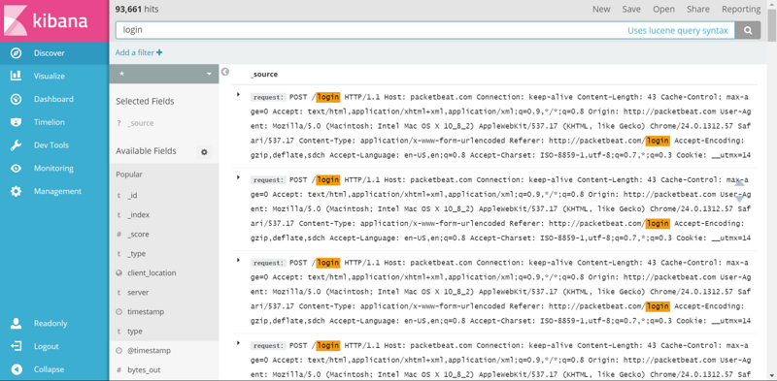The image size is (777, 381).
Task: Click question mark icon beside _source
Action: [118, 124]
